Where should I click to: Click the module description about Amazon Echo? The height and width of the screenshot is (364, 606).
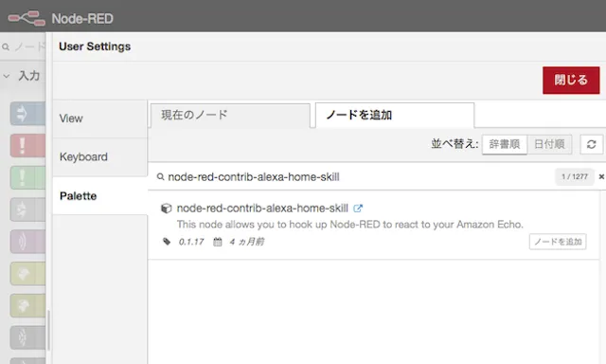[350, 225]
